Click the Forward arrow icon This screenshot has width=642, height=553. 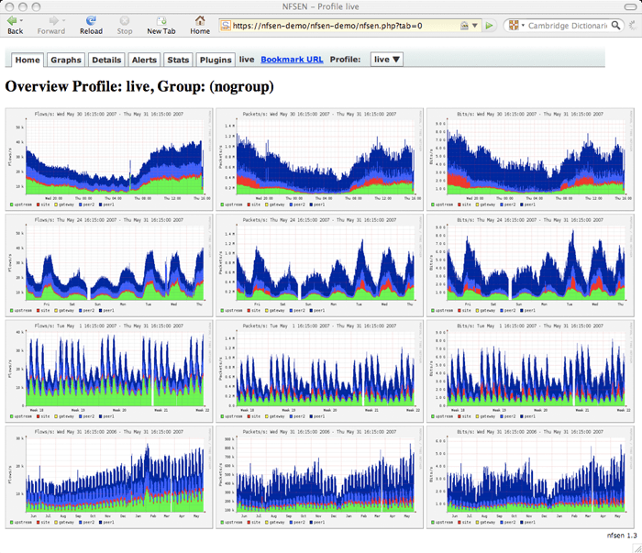tap(53, 20)
